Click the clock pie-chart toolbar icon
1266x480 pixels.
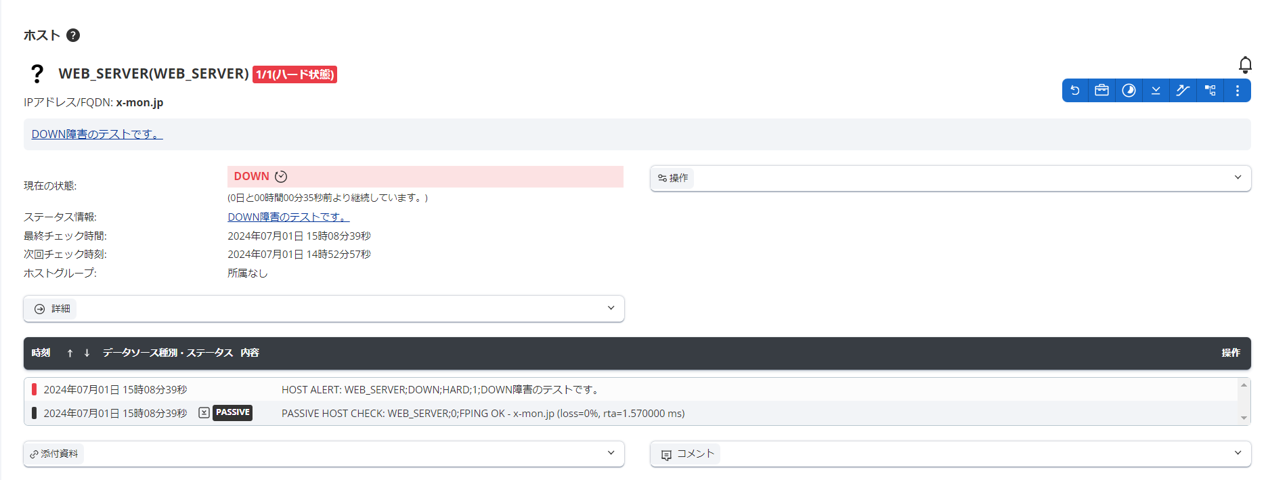coord(1129,91)
